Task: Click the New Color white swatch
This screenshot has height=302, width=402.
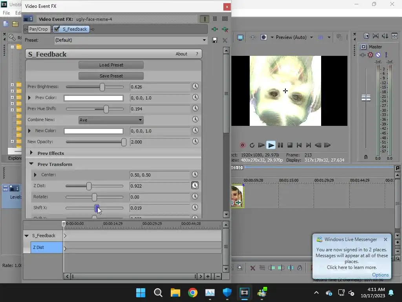Action: pos(93,131)
